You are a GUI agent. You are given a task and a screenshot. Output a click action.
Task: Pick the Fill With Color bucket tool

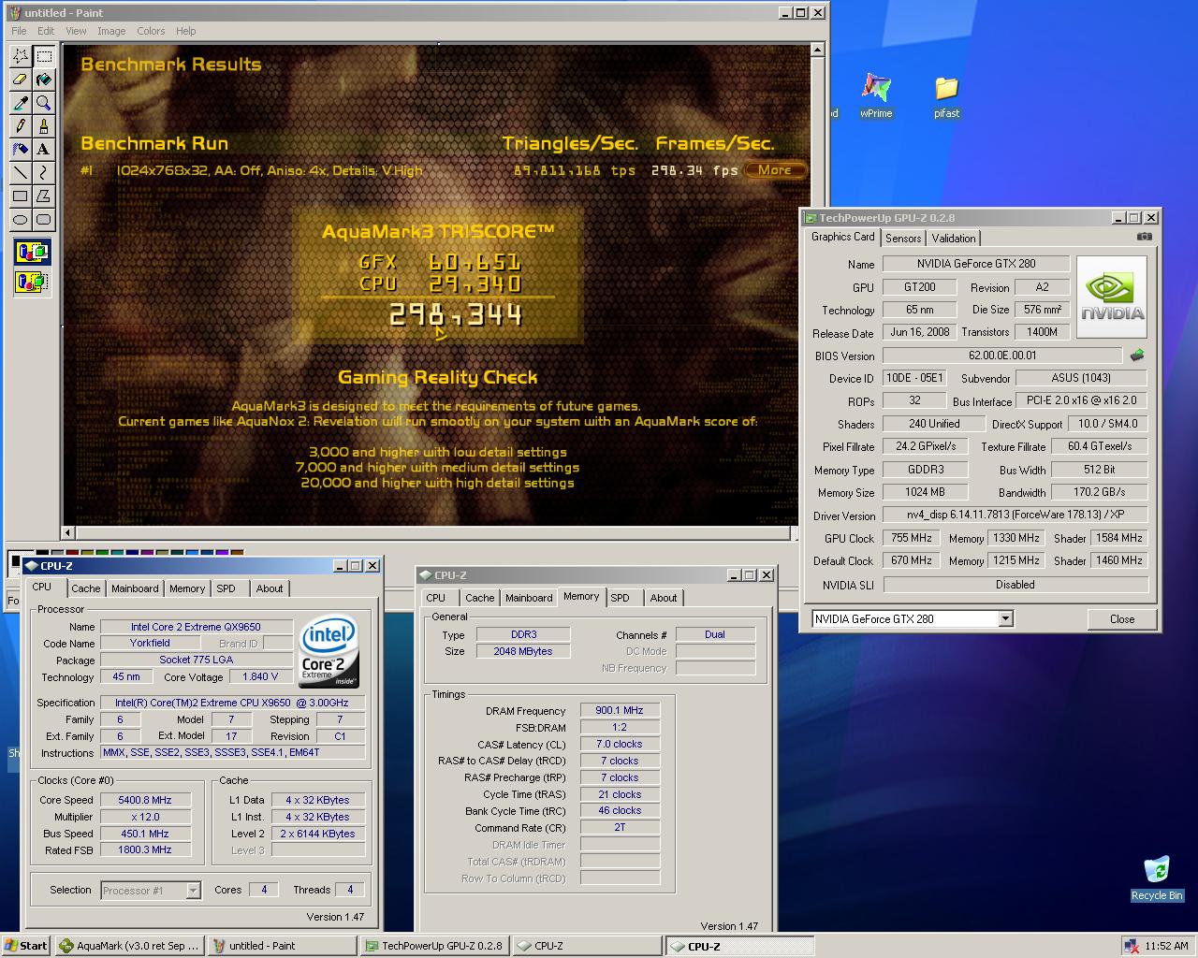click(x=43, y=80)
